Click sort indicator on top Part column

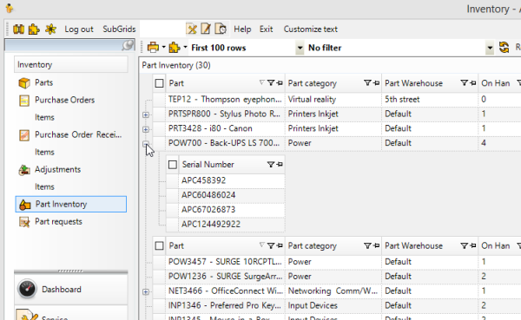(x=262, y=82)
